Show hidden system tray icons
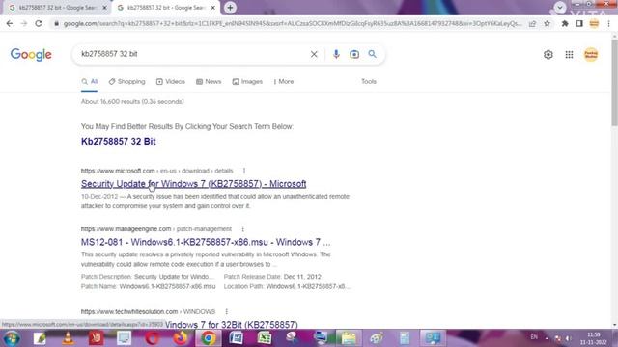The height and width of the screenshot is (347, 618). pos(547,338)
